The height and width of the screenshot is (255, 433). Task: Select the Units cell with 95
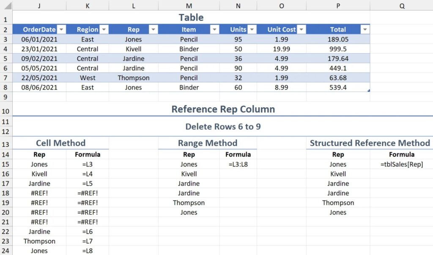pos(238,39)
